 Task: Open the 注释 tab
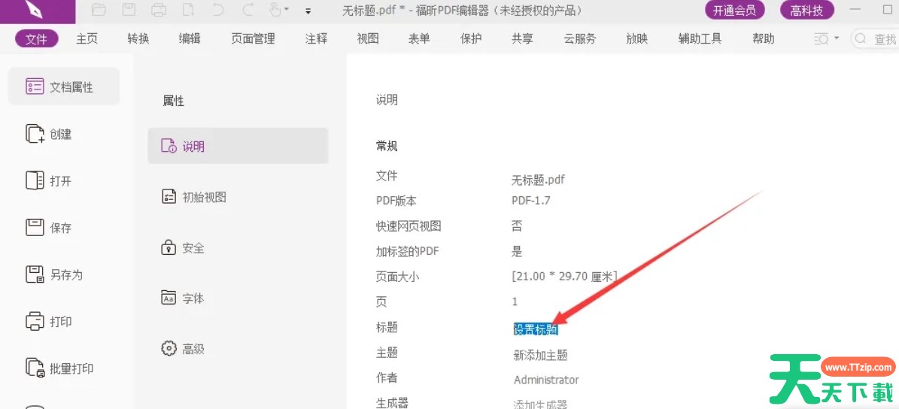click(317, 39)
